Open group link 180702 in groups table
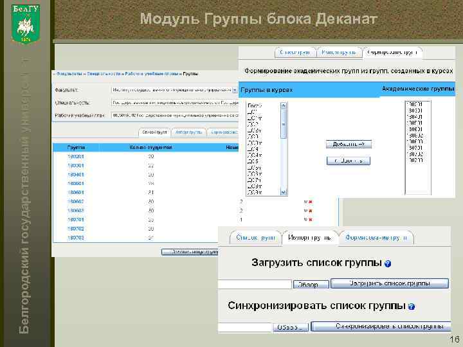Image resolution: width=463 pixels, height=347 pixels. (x=76, y=229)
